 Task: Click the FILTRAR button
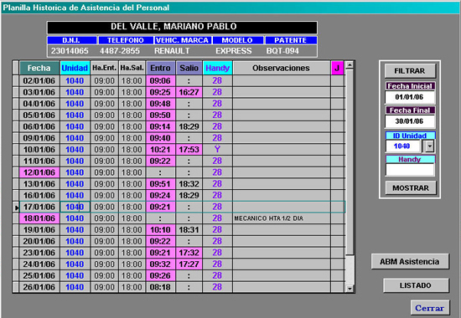410,71
